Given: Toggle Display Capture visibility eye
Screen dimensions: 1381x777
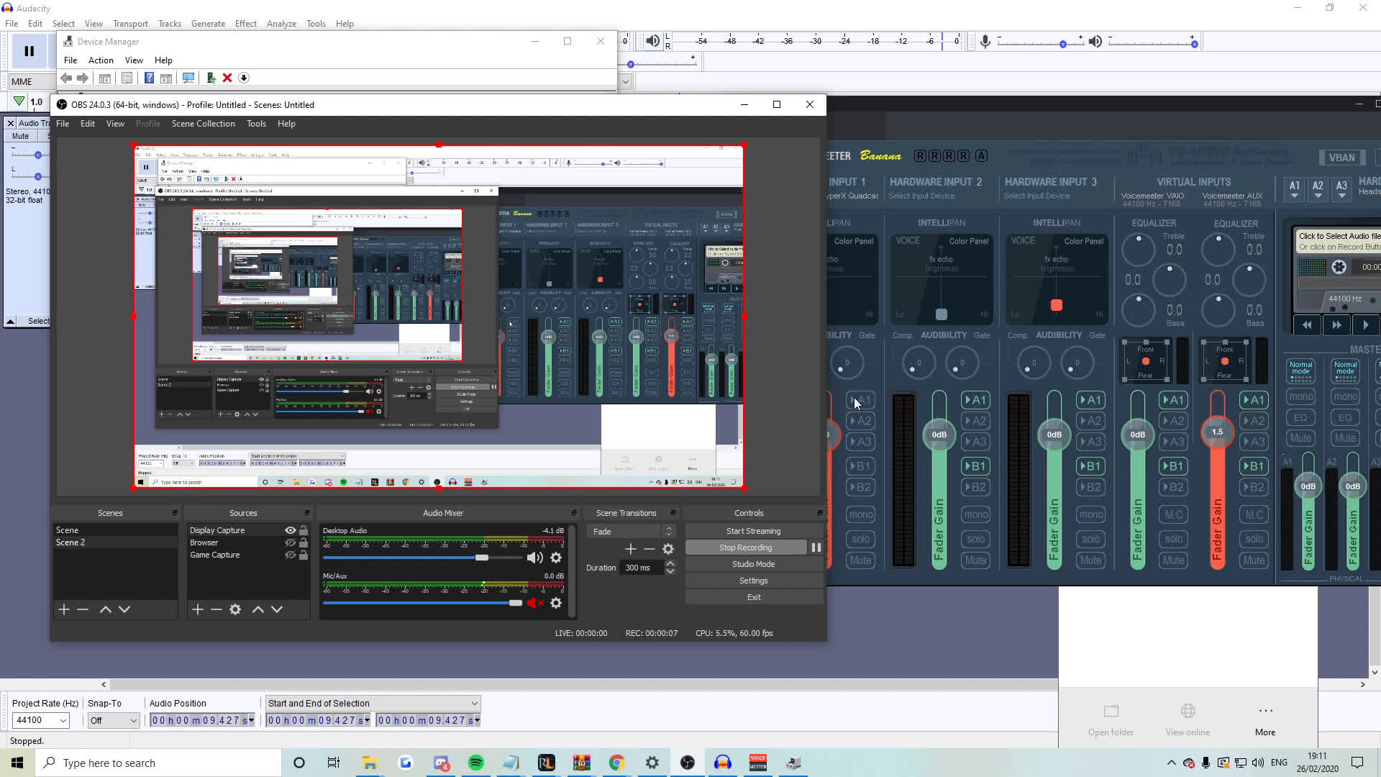Looking at the screenshot, I should tap(291, 530).
